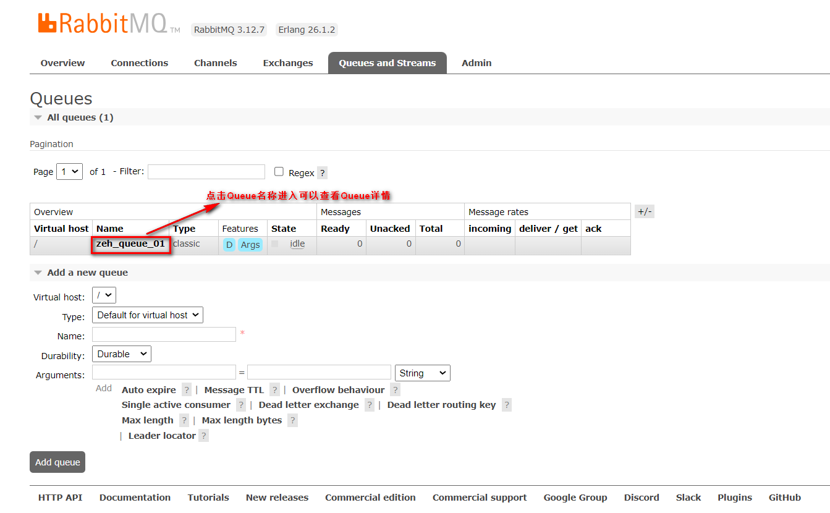Click the Args feature badge
Screen dimensions: 830x513
pos(250,245)
